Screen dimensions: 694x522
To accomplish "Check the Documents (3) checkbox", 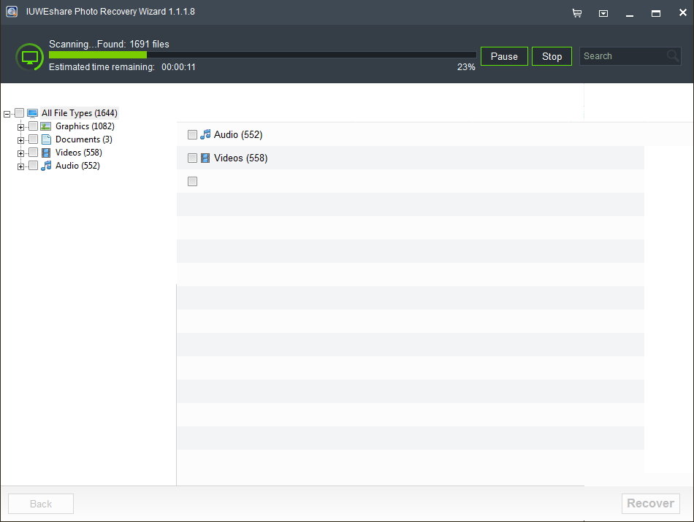I will pos(33,139).
